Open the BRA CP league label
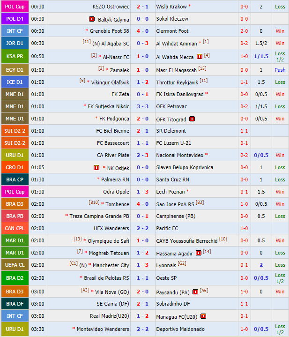Viewport: 289px width, 337px height. pyautogui.click(x=15, y=180)
